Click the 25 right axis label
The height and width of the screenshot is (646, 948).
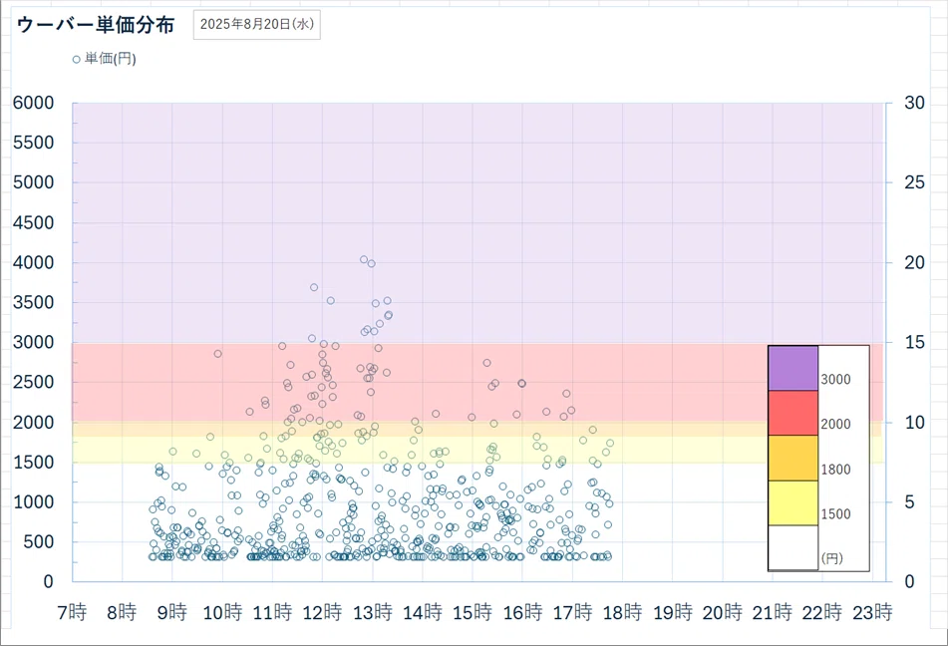(x=915, y=182)
